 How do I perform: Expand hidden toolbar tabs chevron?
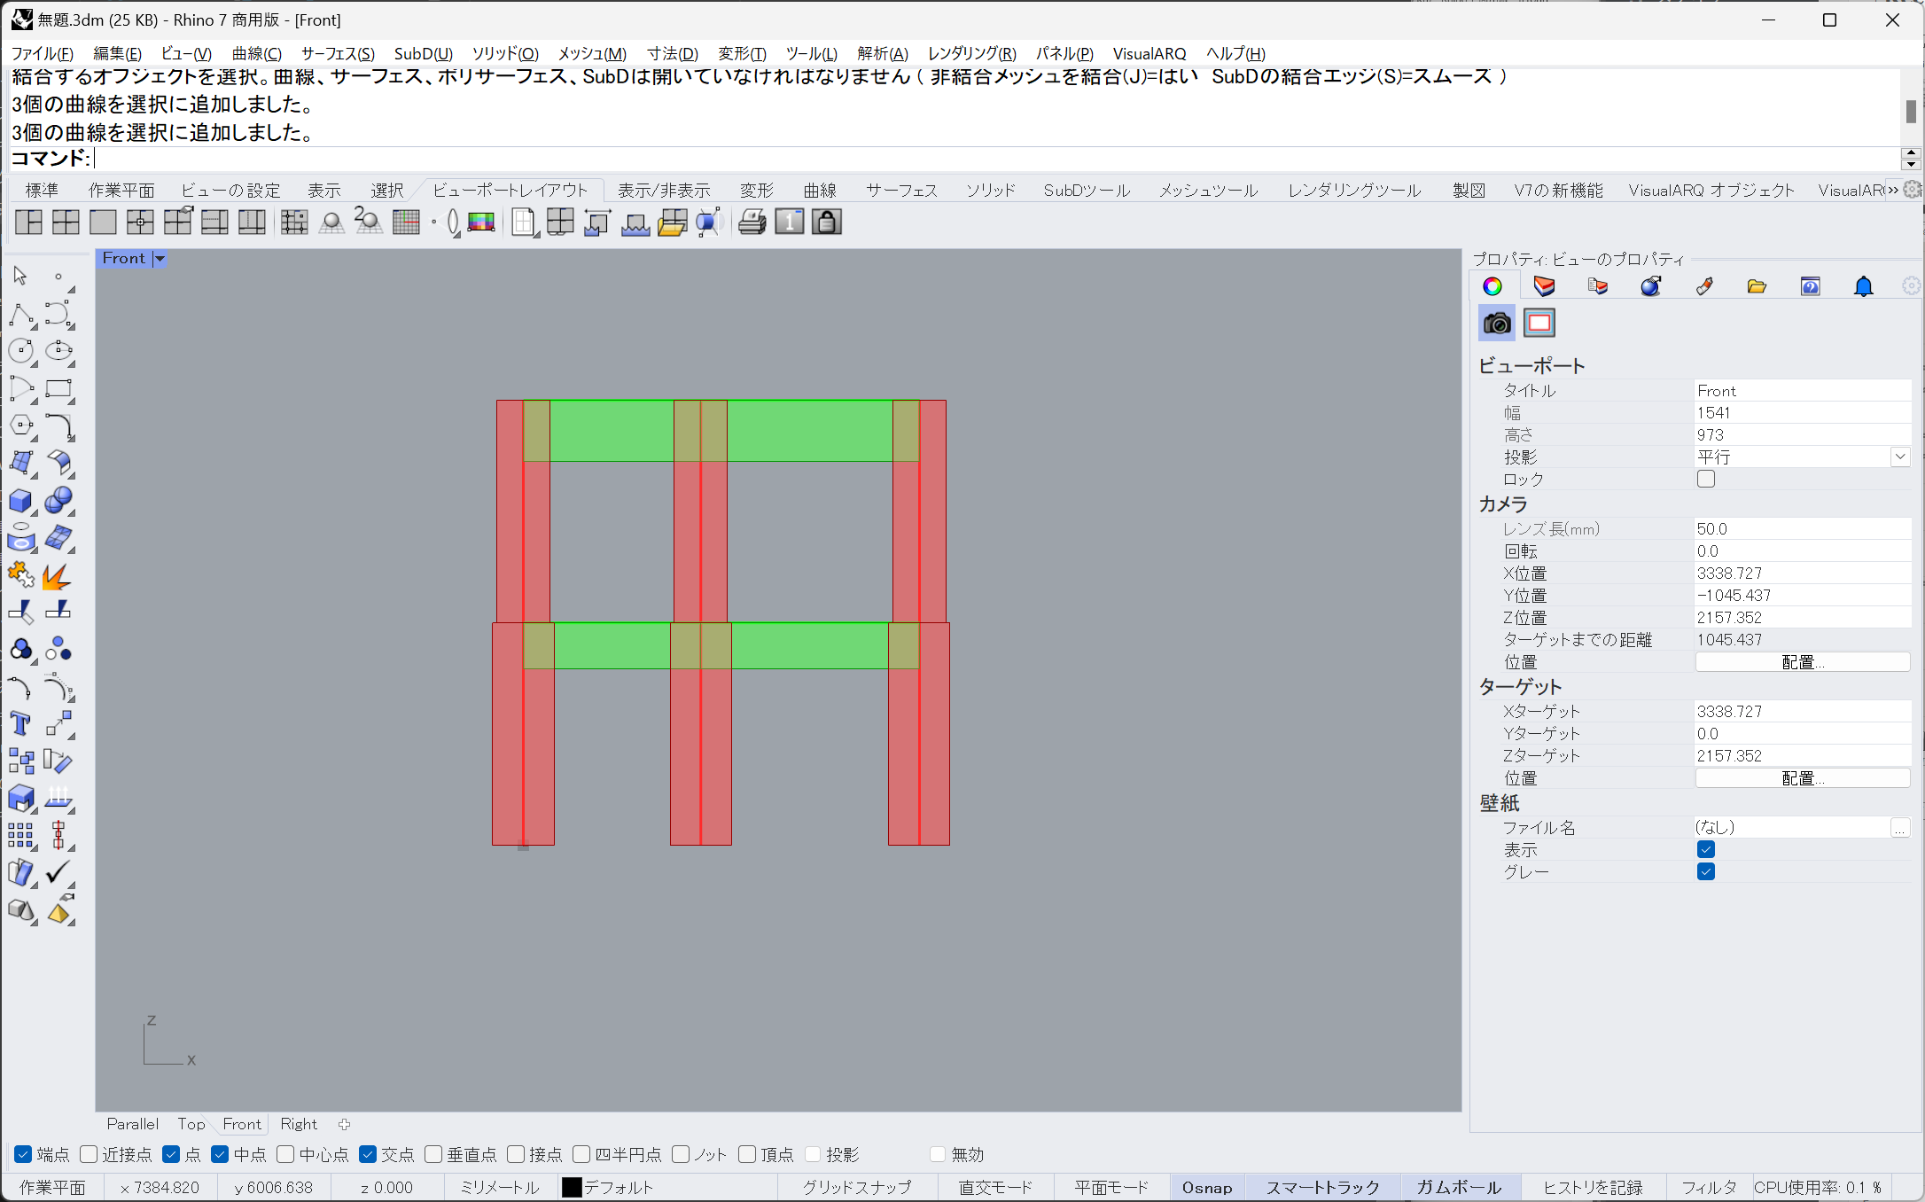[1893, 190]
